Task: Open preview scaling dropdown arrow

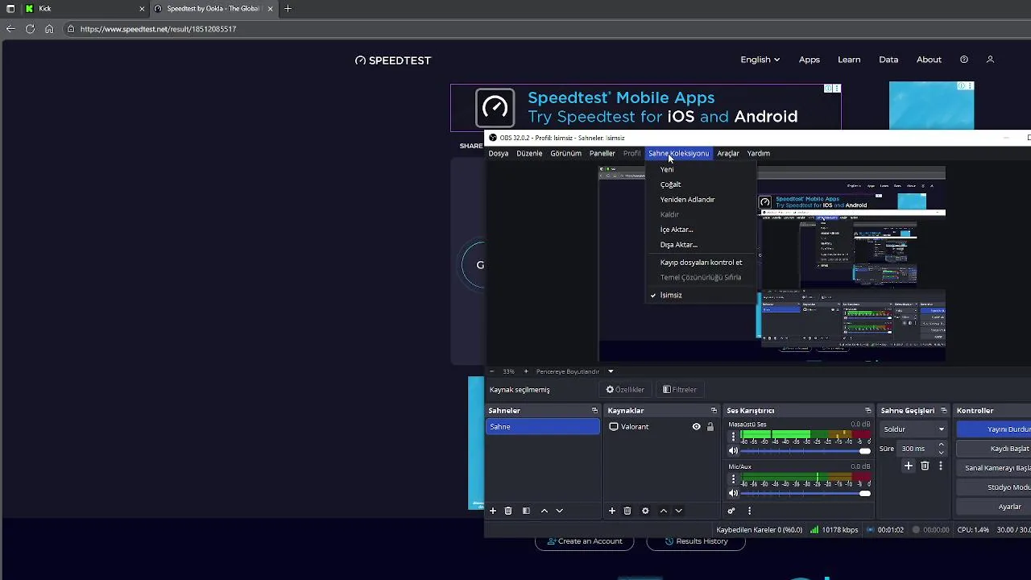Action: coord(611,371)
